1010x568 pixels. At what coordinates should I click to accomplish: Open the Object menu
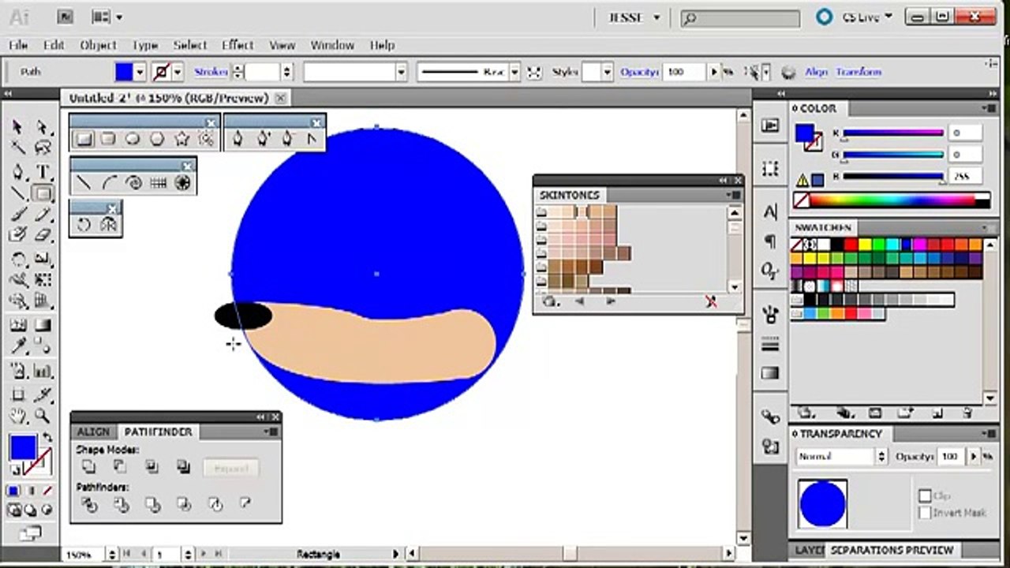(x=99, y=45)
